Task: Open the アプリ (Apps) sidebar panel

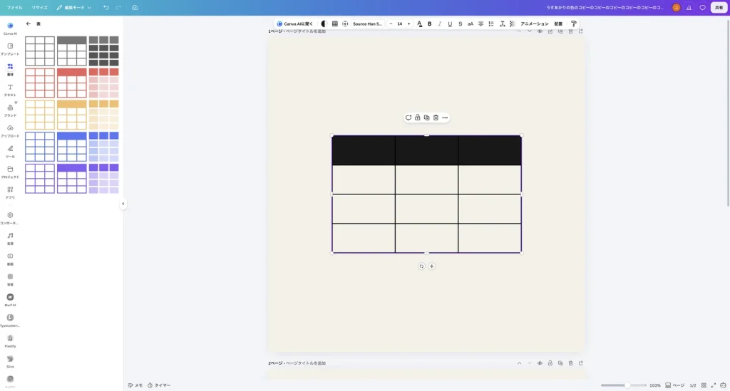Action: pos(10,192)
